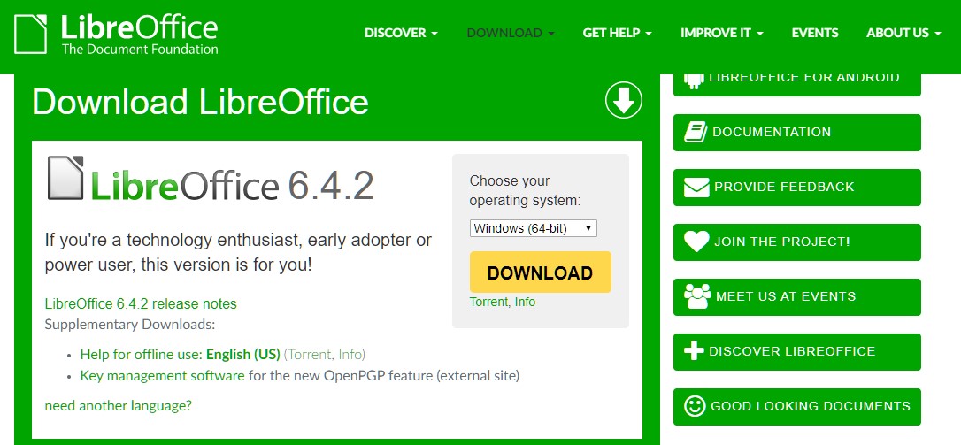Image resolution: width=961 pixels, height=445 pixels.
Task: Click Info link beside English (US)
Action: [350, 354]
